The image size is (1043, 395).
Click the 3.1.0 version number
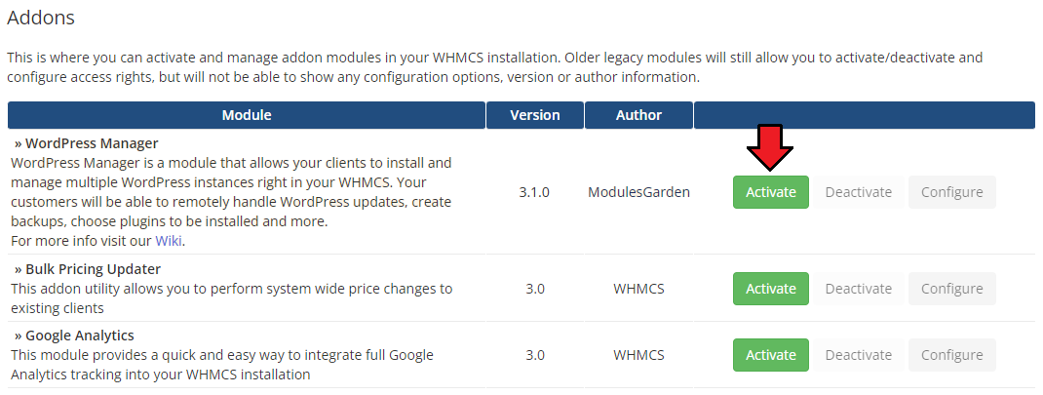pos(534,192)
